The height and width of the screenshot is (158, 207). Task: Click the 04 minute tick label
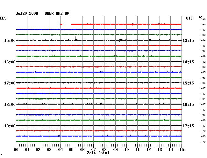click(60, 149)
